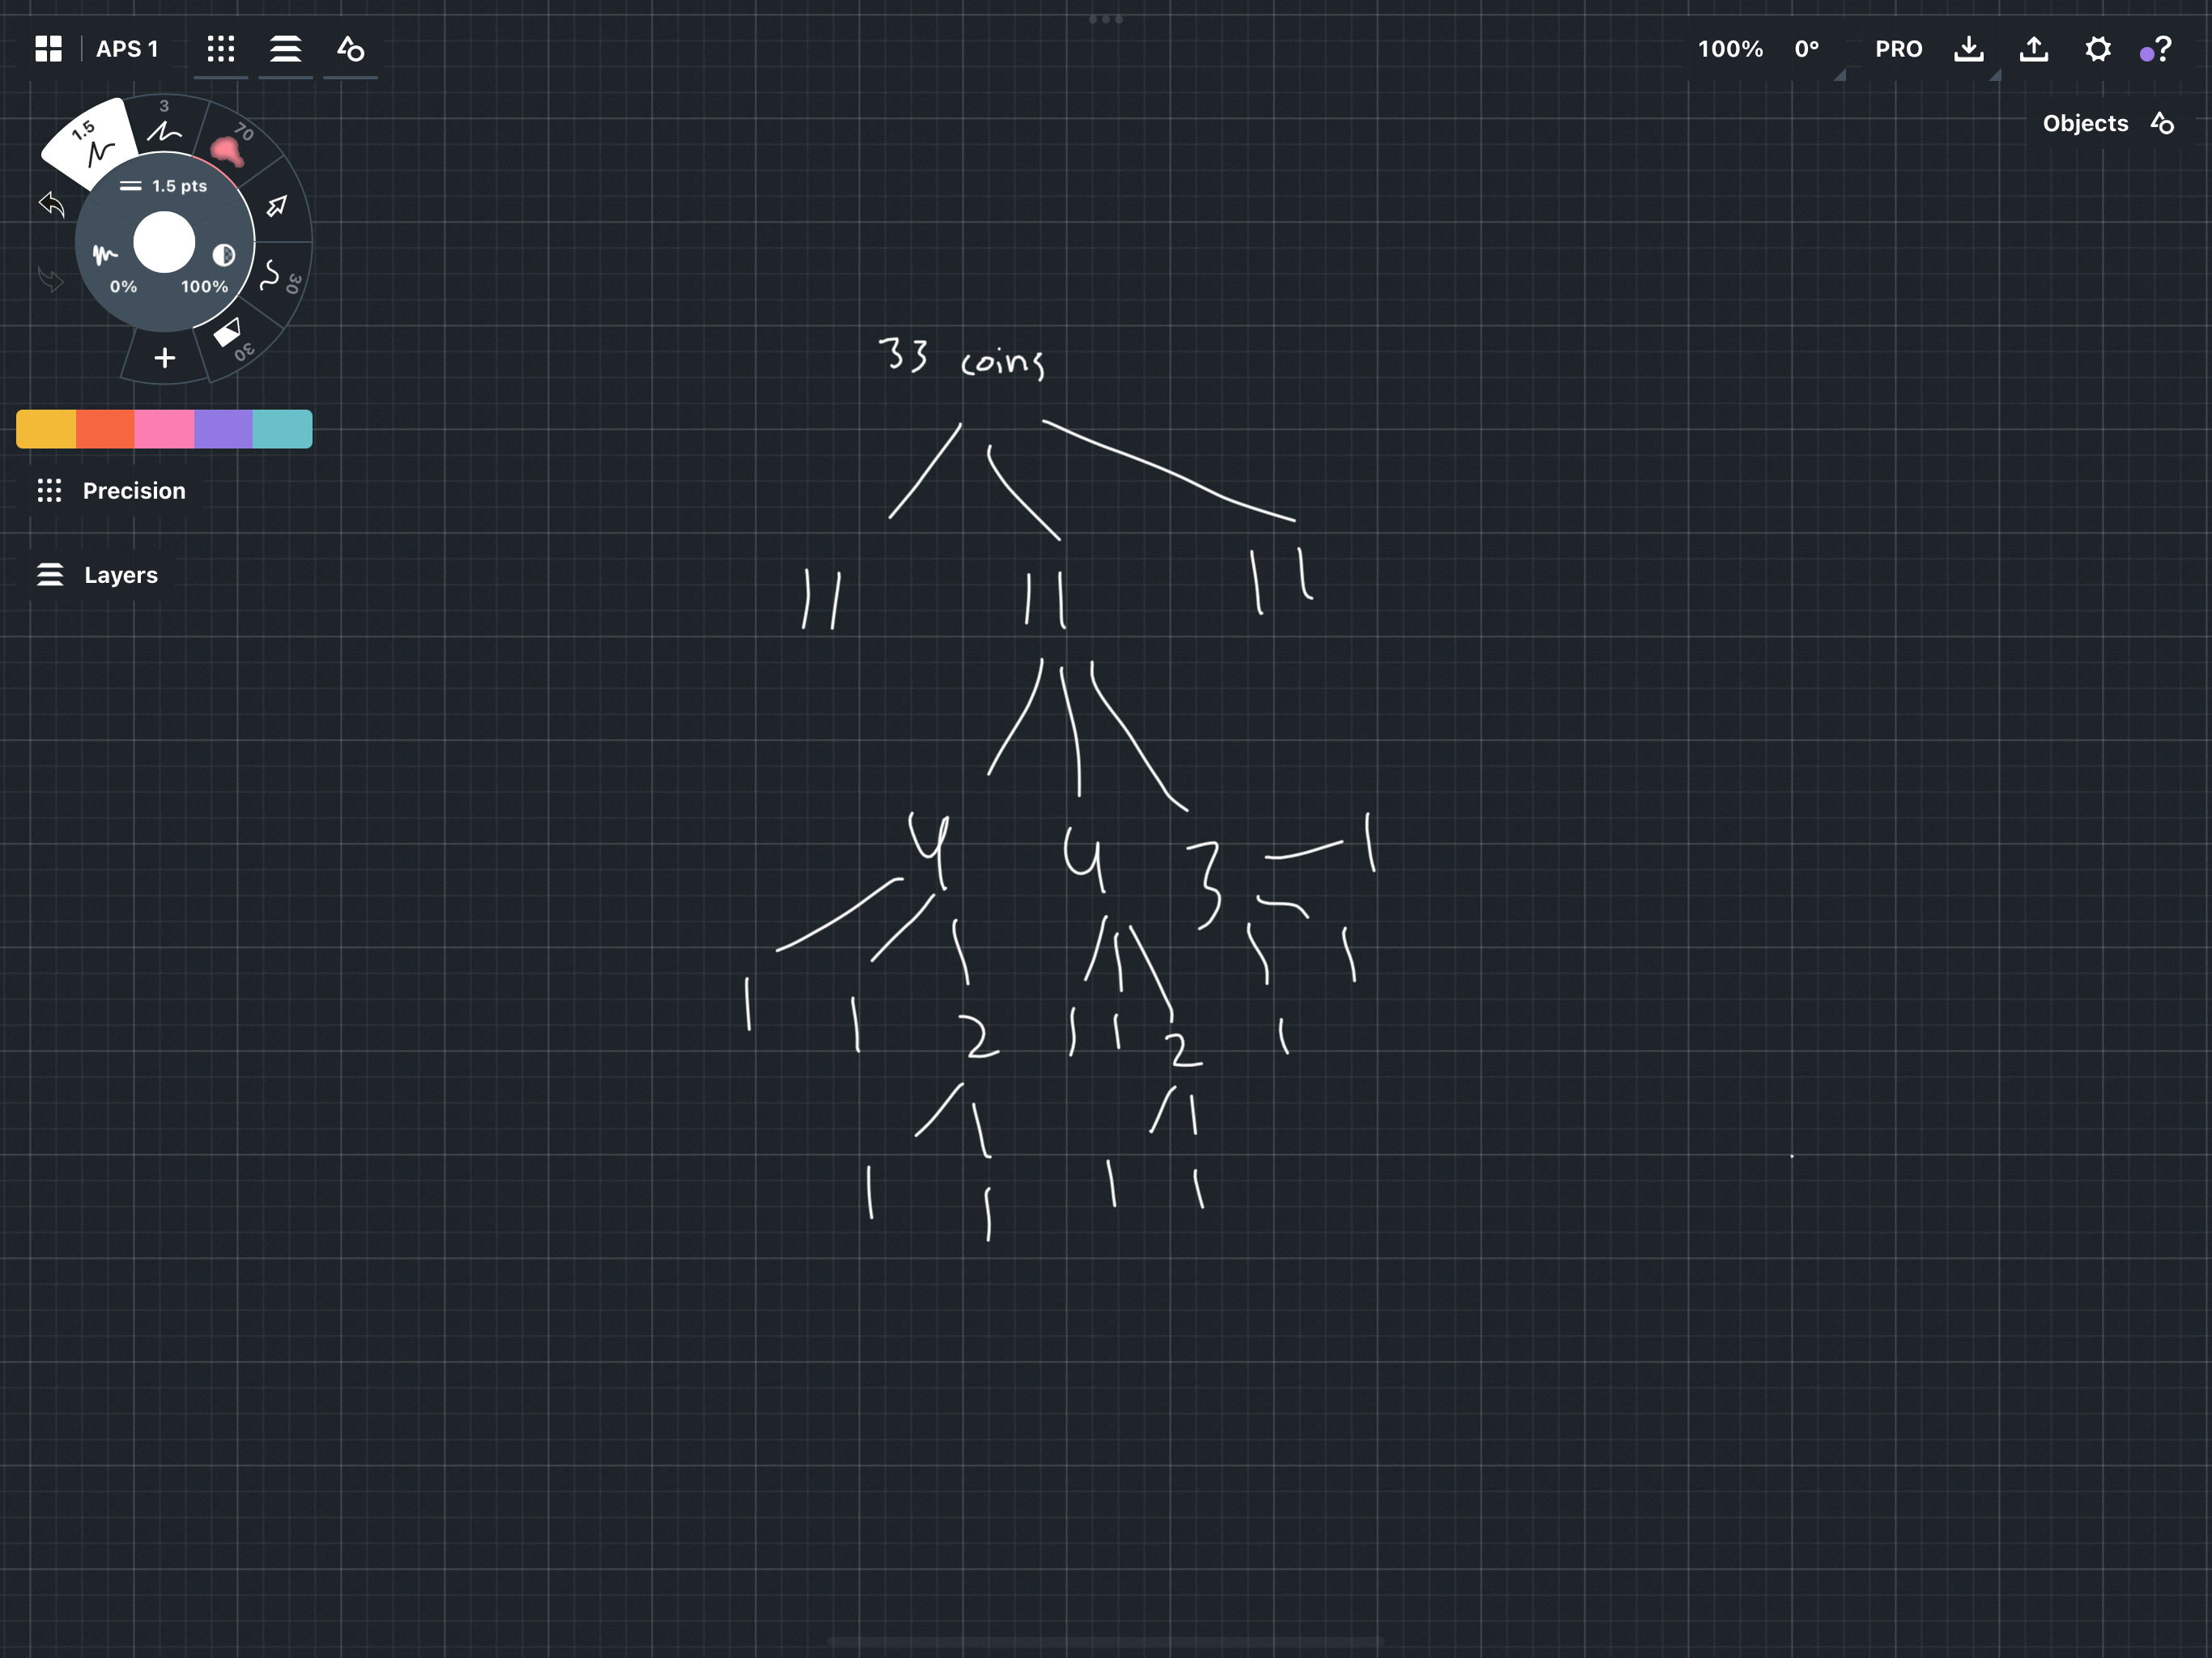Image resolution: width=2212 pixels, height=1658 pixels.
Task: Click the Redo arrow
Action: coord(50,279)
